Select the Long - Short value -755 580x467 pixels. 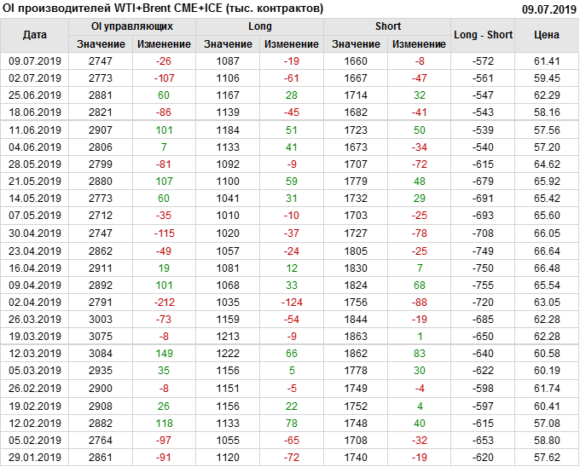coord(484,285)
